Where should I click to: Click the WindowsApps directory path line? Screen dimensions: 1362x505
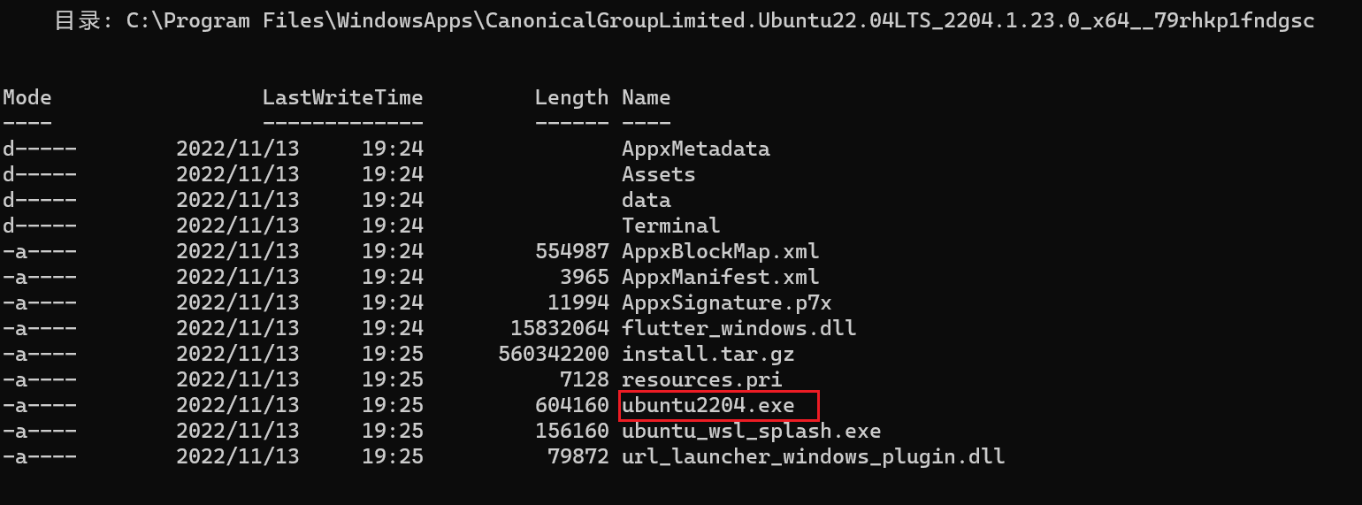tap(684, 20)
